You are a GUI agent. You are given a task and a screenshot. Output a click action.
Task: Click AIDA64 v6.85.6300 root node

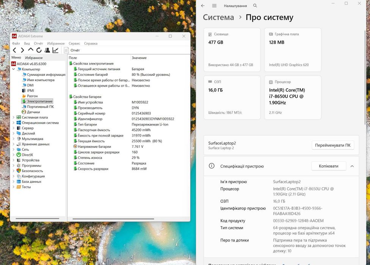pyautogui.click(x=29, y=64)
